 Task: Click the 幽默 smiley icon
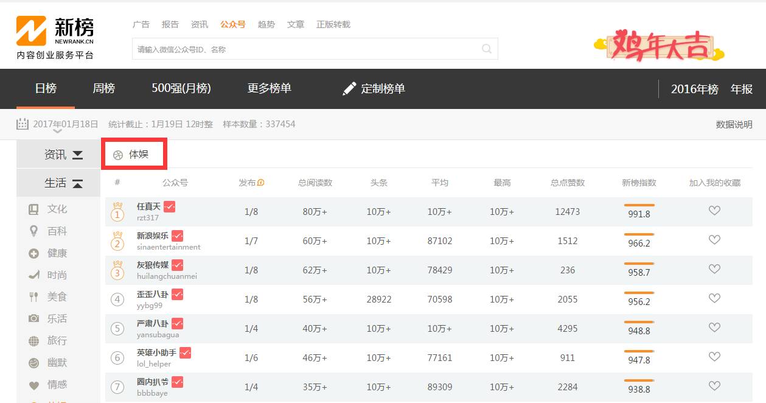(34, 363)
